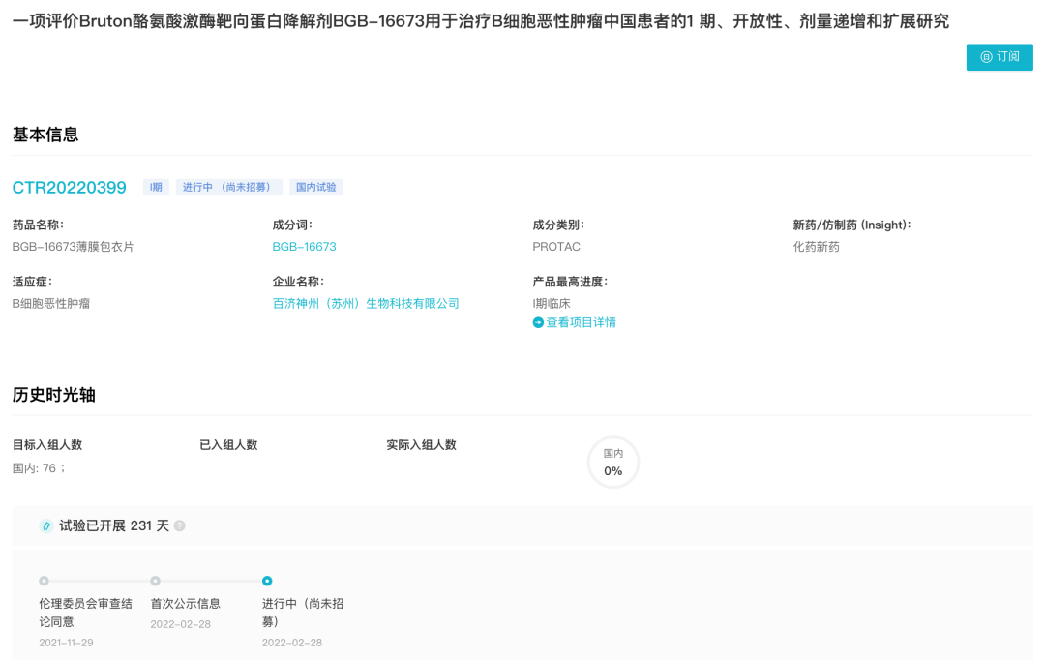Click the question mark help icon after 231 天
This screenshot has width=1045, height=660.
point(179,526)
